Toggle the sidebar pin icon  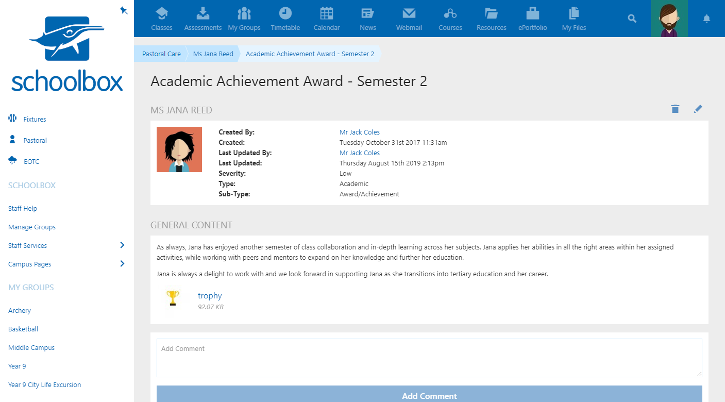124,10
